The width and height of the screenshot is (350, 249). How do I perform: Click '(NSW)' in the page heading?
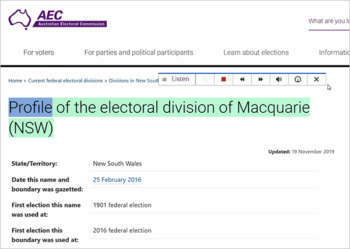tap(31, 128)
